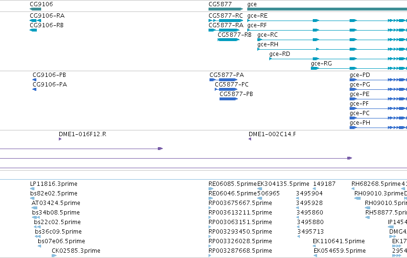Click the CG9106 gene arrow glyph
The image size is (407, 258).
click(x=35, y=9)
